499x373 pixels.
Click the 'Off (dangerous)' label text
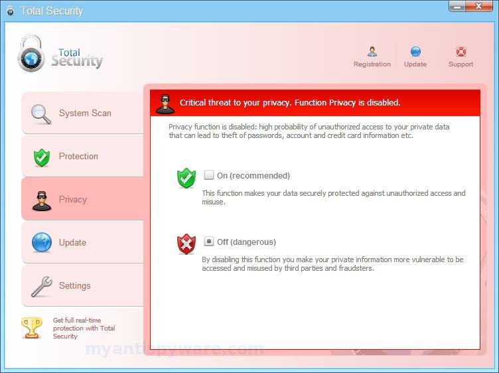tap(246, 242)
